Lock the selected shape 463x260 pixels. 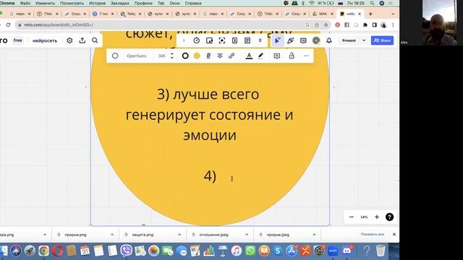click(x=292, y=56)
